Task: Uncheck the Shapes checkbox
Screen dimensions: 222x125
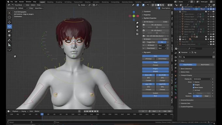Action: (x=194, y=85)
